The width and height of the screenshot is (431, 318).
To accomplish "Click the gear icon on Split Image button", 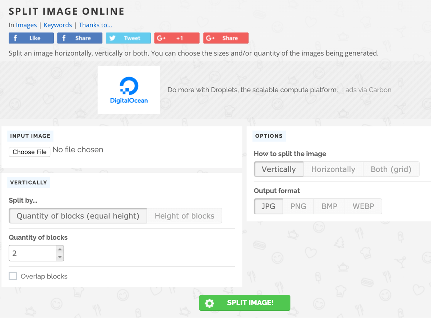I will (209, 303).
